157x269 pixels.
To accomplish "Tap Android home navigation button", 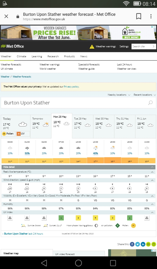I will point(78,263).
